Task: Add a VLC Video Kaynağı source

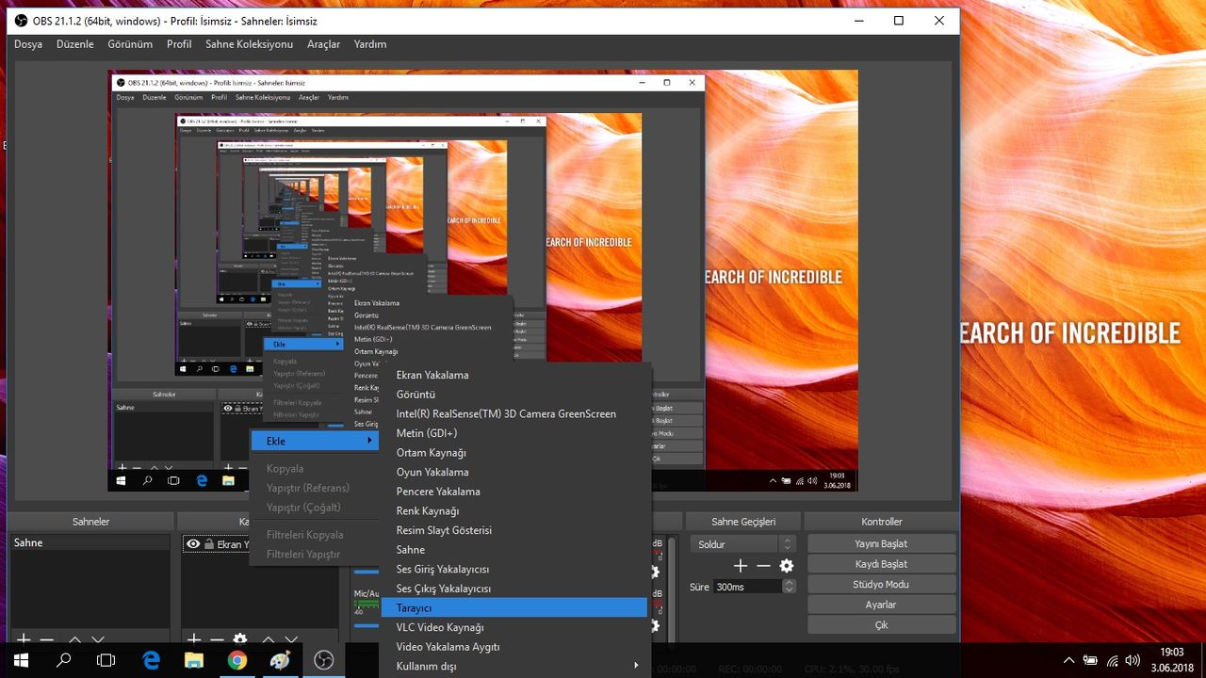Action: tap(516, 627)
